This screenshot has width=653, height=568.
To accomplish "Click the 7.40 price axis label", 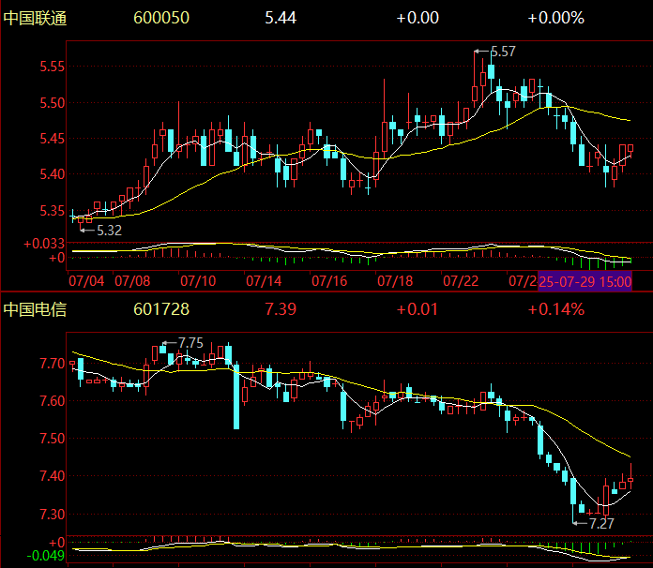I will point(52,476).
